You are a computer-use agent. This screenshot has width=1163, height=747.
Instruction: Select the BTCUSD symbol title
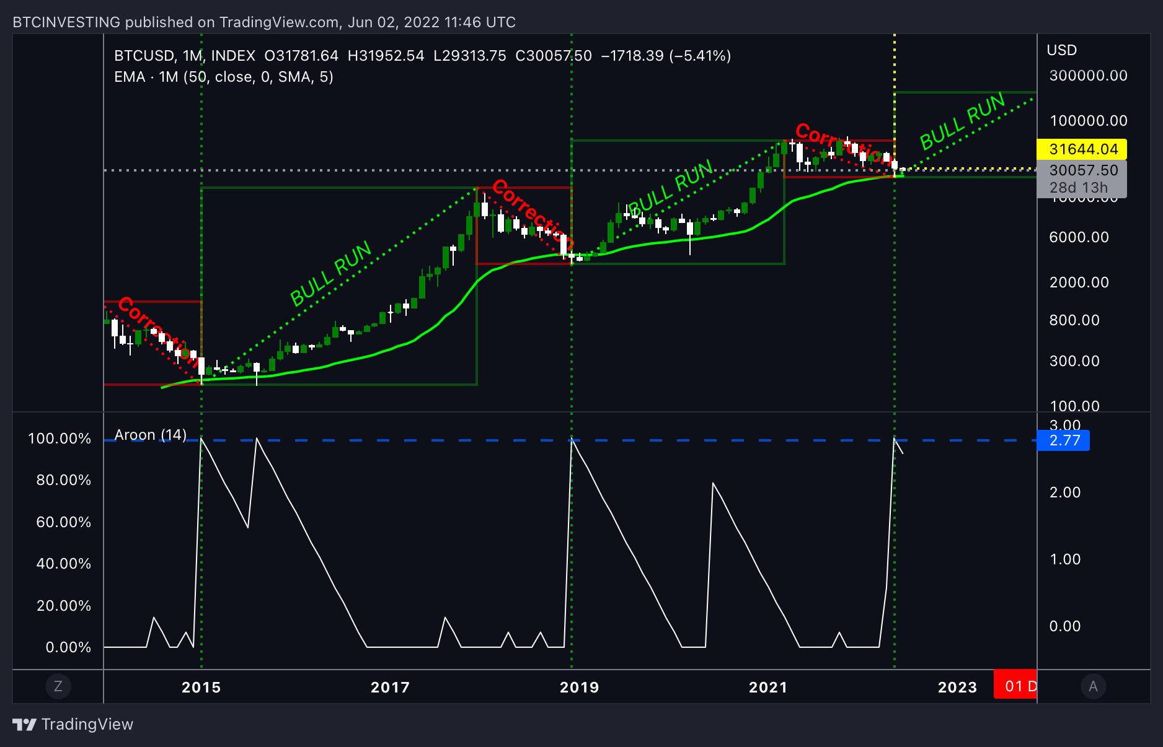[144, 56]
